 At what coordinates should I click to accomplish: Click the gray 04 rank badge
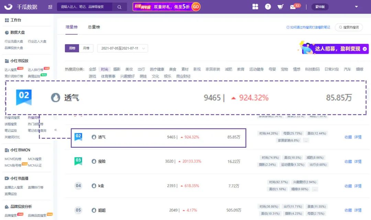78,186
